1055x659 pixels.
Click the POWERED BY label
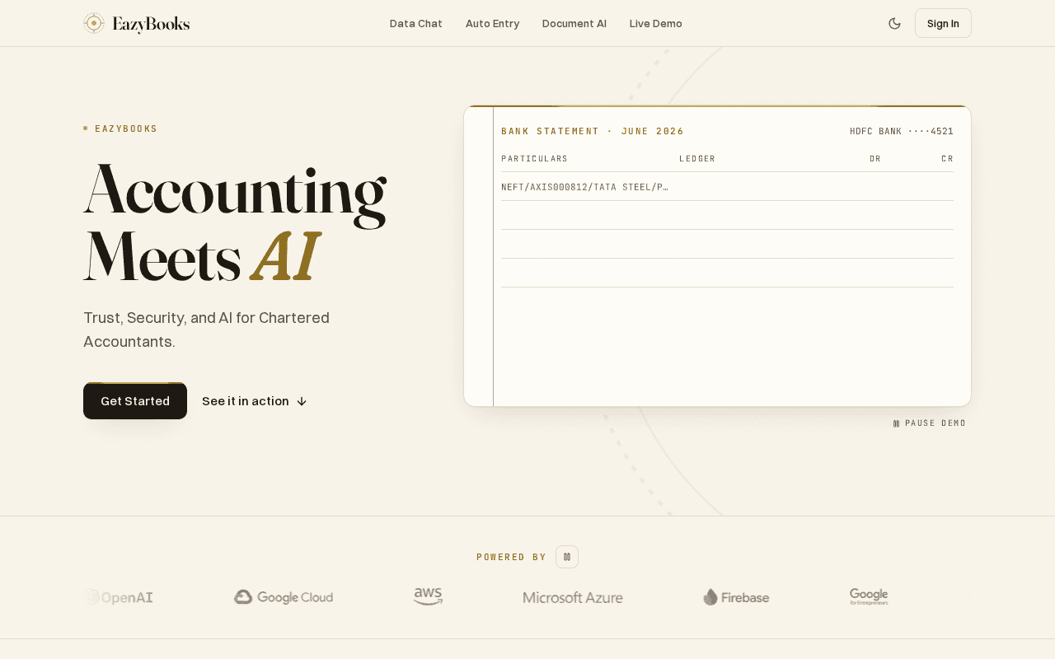[x=511, y=557]
